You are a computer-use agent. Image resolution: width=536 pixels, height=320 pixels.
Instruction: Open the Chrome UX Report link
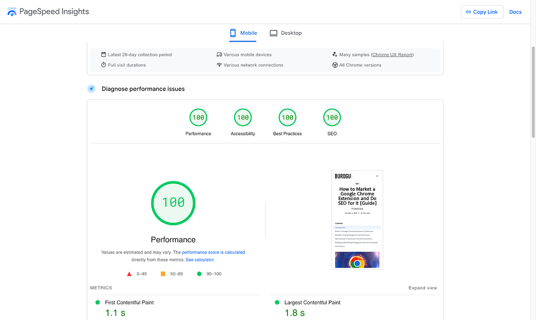392,54
